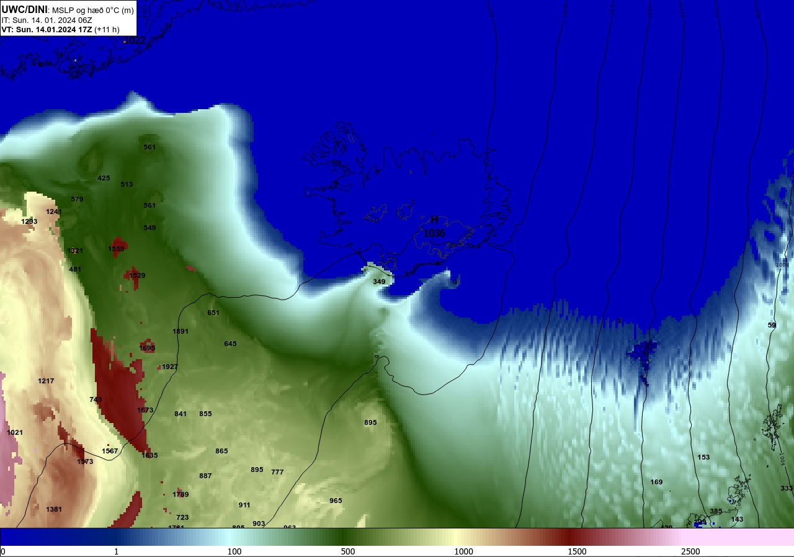Select the '100' tick on the color scale
The height and width of the screenshot is (557, 794).
click(x=234, y=551)
